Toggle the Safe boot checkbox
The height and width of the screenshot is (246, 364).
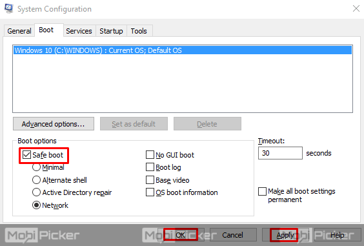click(x=26, y=155)
